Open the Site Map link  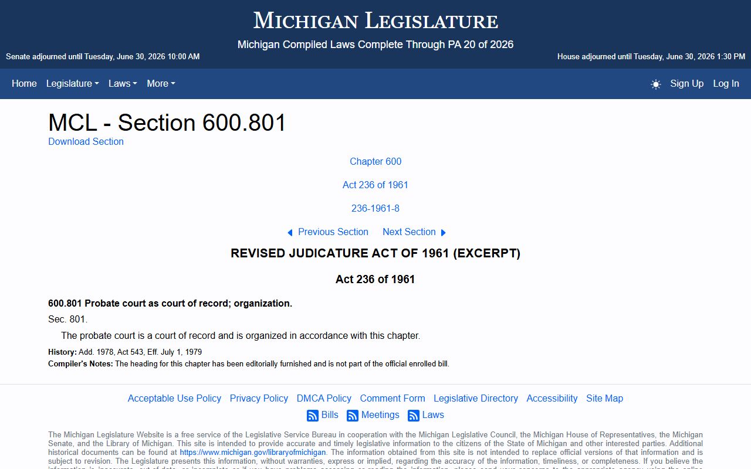pyautogui.click(x=604, y=398)
